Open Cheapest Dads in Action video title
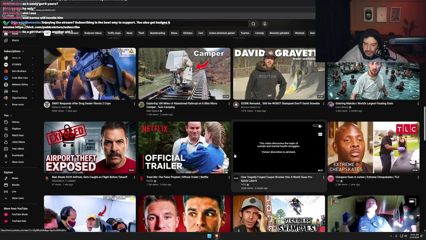This screenshot has height=240, width=426. pos(367,177)
